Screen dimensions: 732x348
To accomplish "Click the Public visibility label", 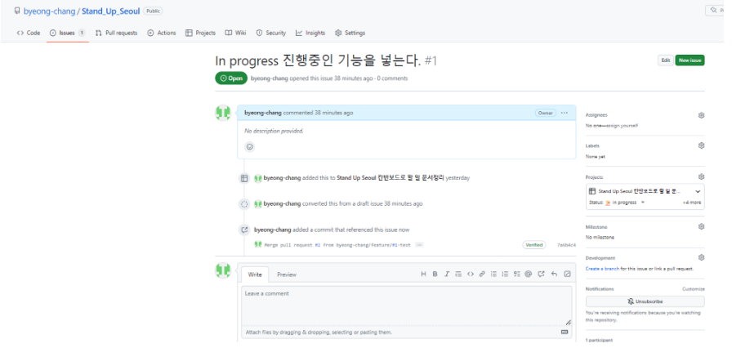I will [153, 11].
